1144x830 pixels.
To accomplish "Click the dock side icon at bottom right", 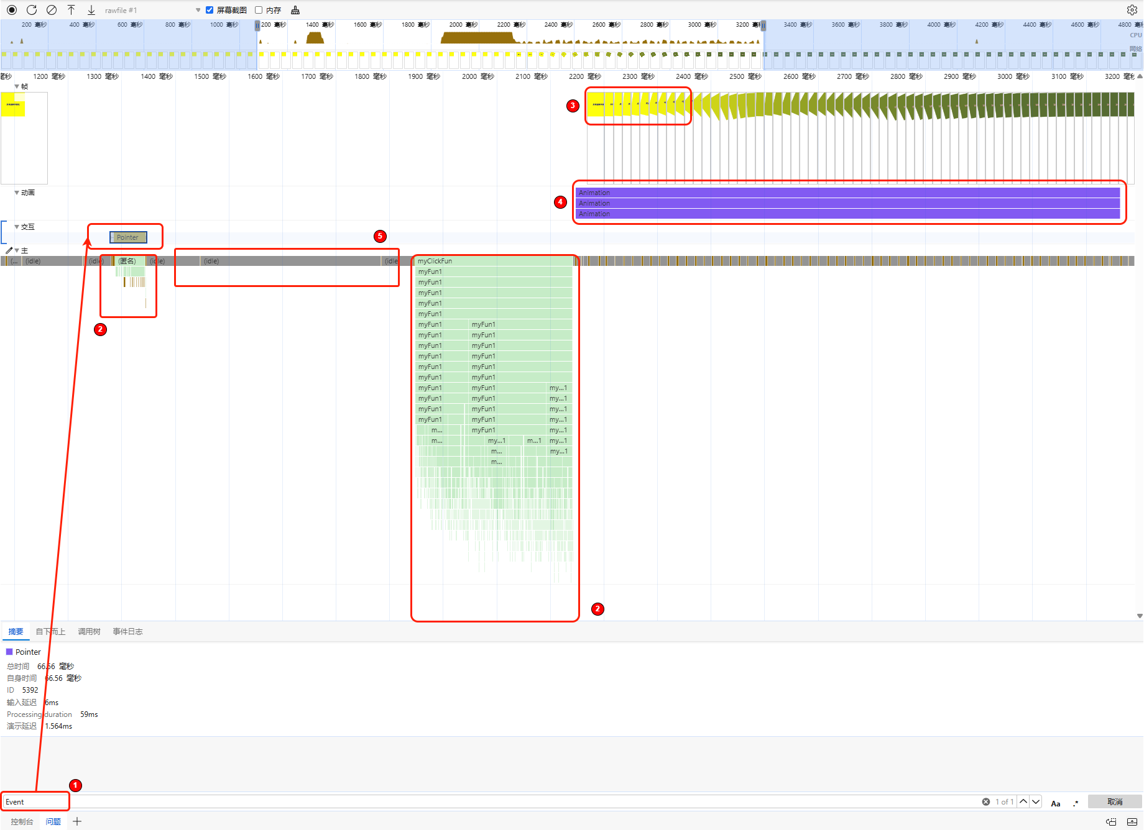I will coord(1111,821).
